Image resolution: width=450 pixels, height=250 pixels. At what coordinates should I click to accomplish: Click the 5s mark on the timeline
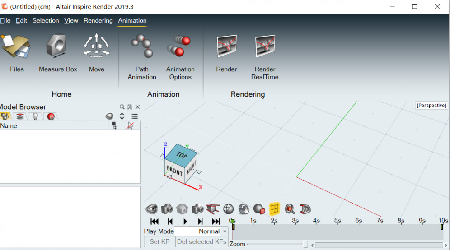pos(337,221)
